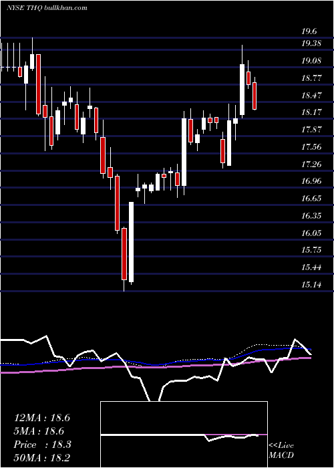Click inside the MACD inset chart box
Image resolution: width=334 pixels, height=468 pixels.
pyautogui.click(x=184, y=435)
